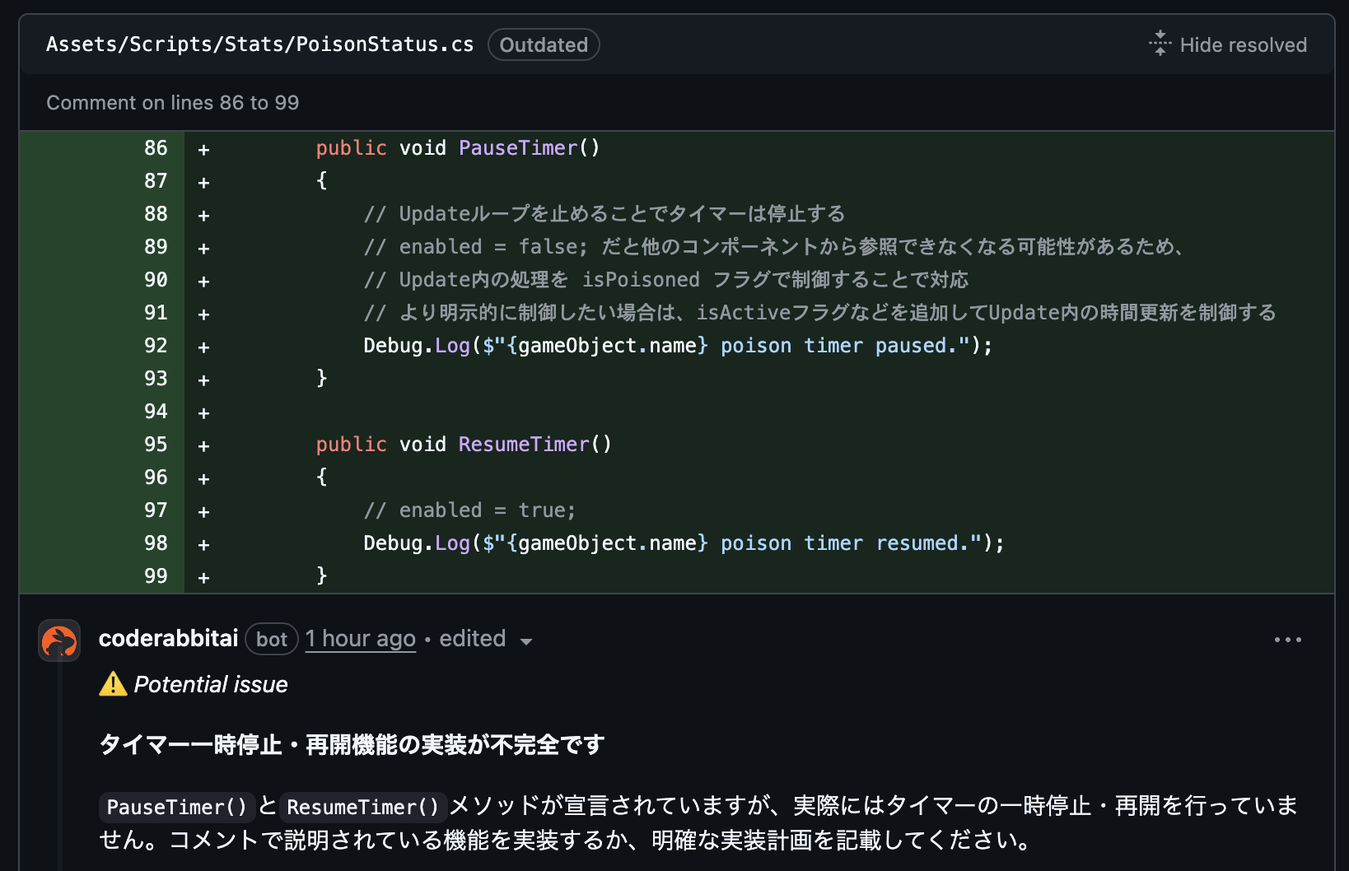The image size is (1349, 871).
Task: Click the Outdated label on the diff
Action: point(544,44)
